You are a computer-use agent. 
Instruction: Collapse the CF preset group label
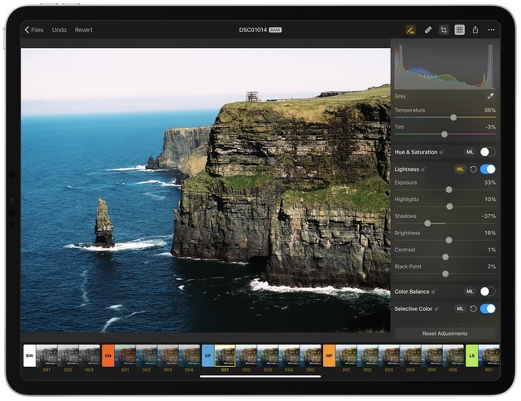pos(208,355)
